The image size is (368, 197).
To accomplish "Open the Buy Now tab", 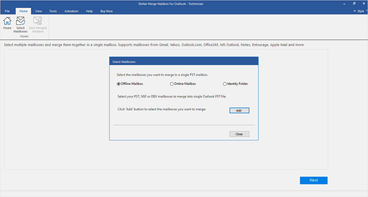I will click(x=106, y=11).
